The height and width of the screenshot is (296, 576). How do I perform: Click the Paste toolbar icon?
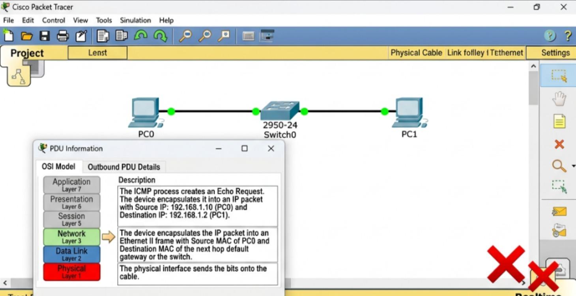122,36
